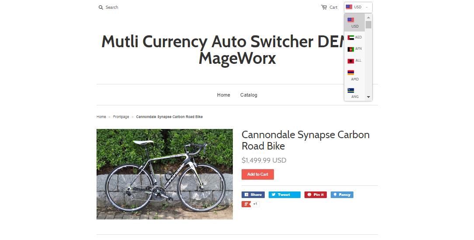Screen dimensions: 474x240
Task: Open the Catalog navigation menu item
Action: click(249, 95)
